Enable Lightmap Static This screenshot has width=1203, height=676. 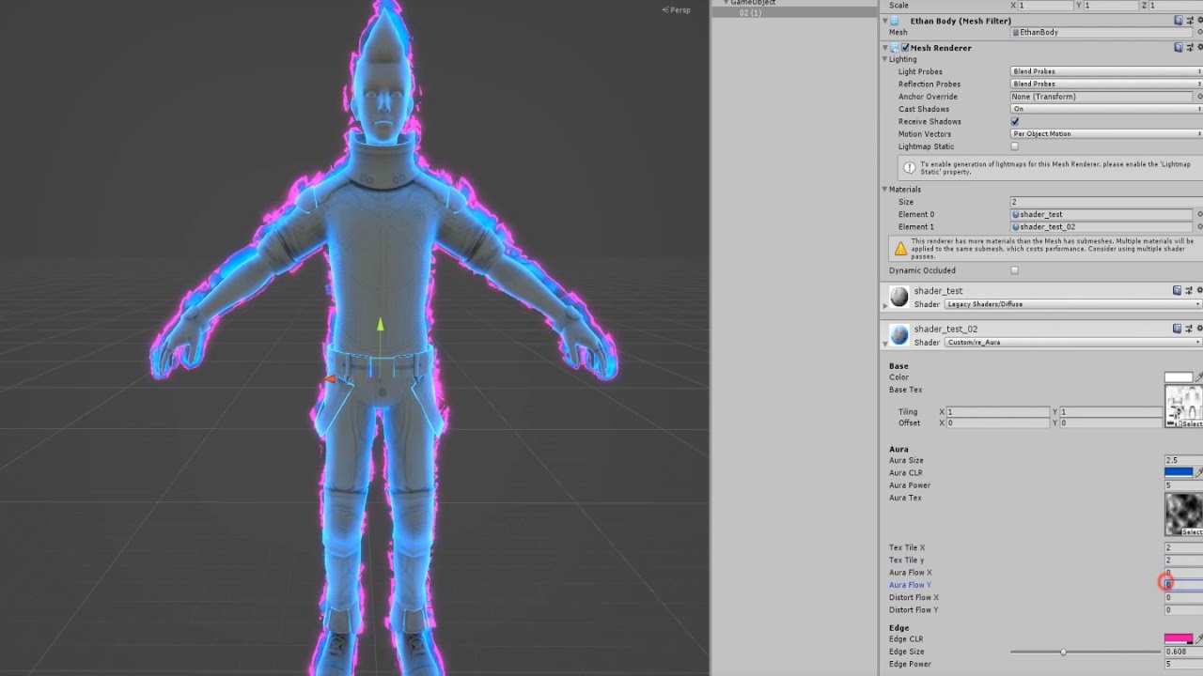tap(1014, 146)
